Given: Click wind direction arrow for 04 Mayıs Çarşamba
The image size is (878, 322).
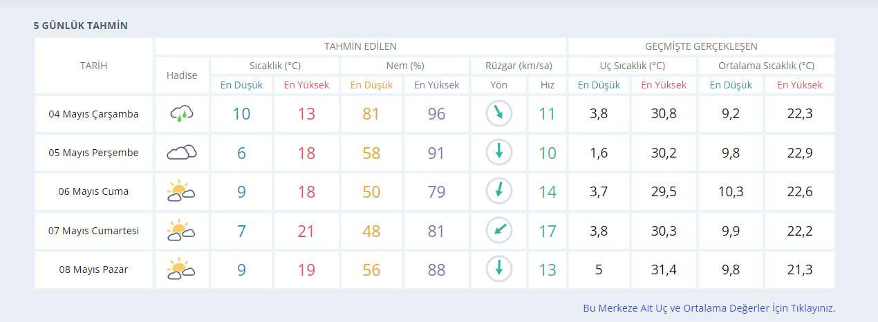Looking at the screenshot, I should click(498, 114).
